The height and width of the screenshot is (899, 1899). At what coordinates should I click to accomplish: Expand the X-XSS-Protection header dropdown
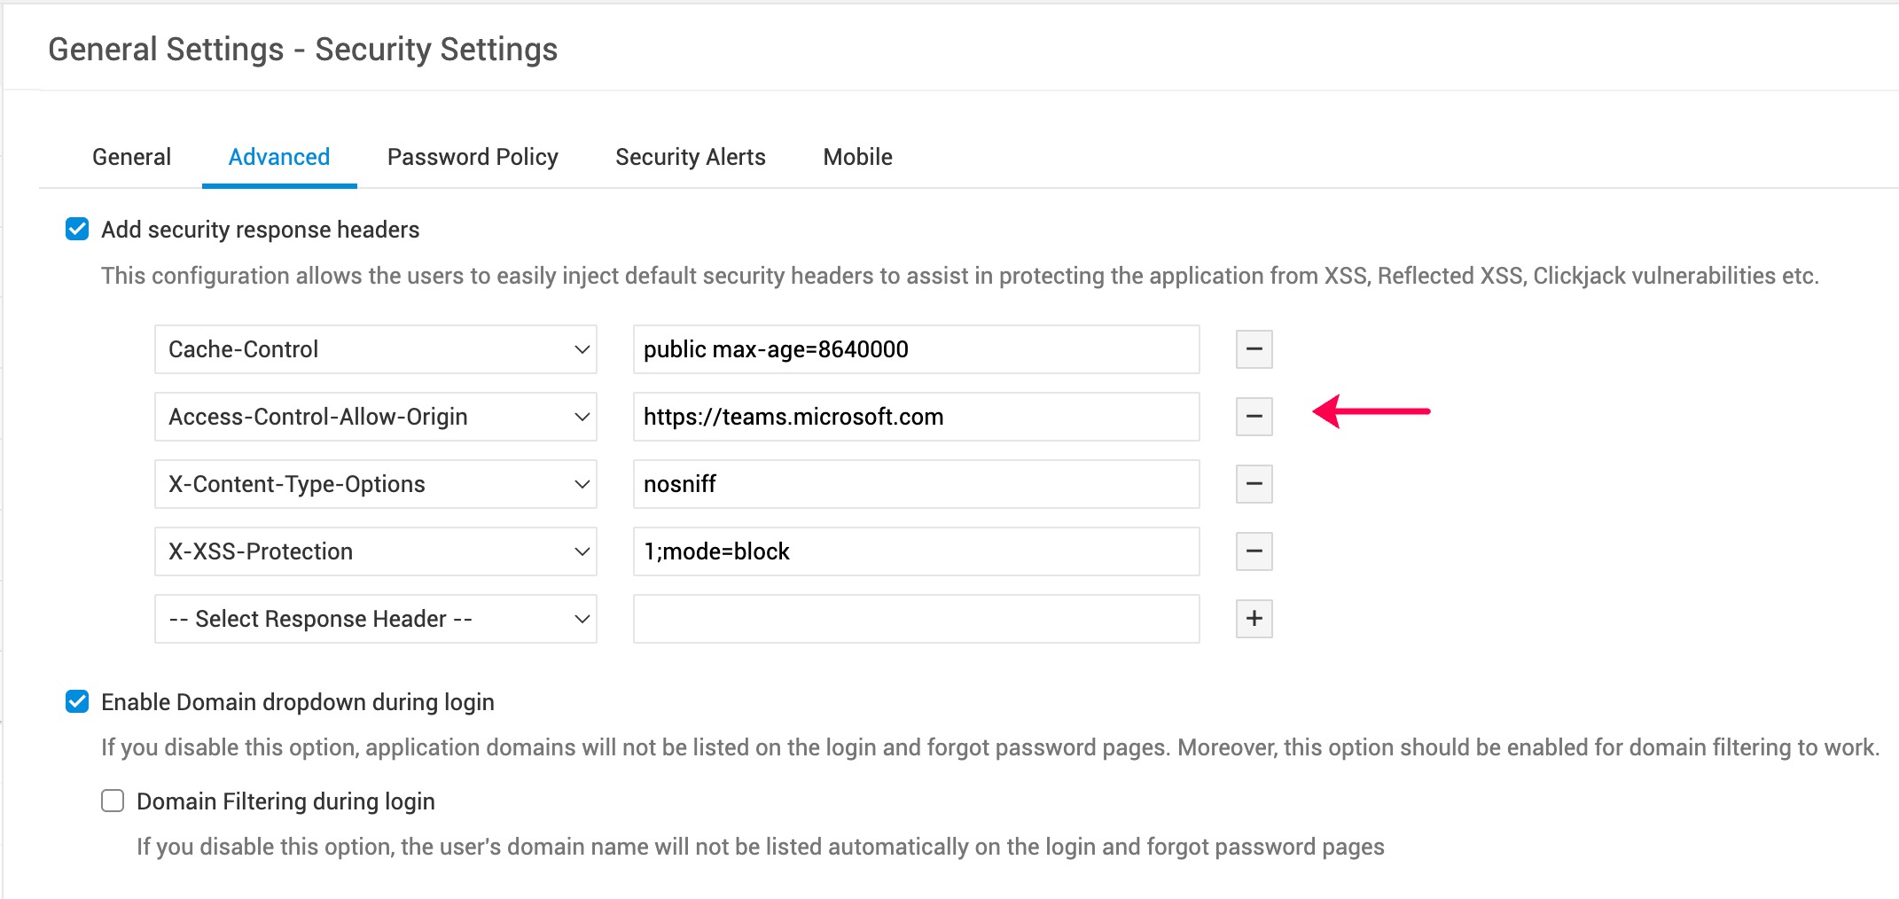(375, 551)
